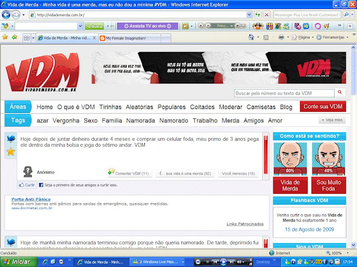Click the browser Forward arrow button
357x267 pixels.
coord(16,15)
